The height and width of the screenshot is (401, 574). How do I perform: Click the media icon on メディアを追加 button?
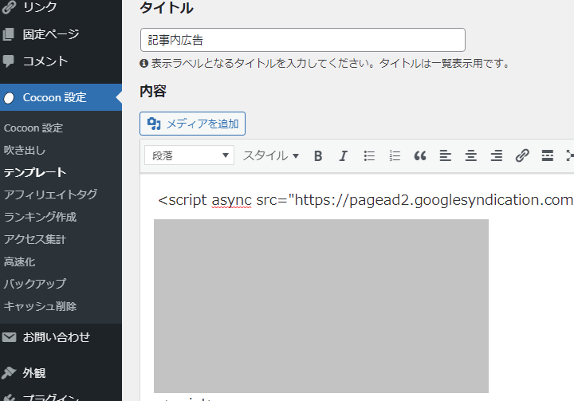(x=154, y=124)
